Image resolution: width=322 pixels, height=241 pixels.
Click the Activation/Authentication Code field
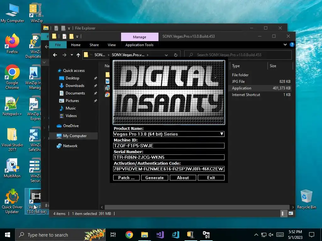pos(169,169)
